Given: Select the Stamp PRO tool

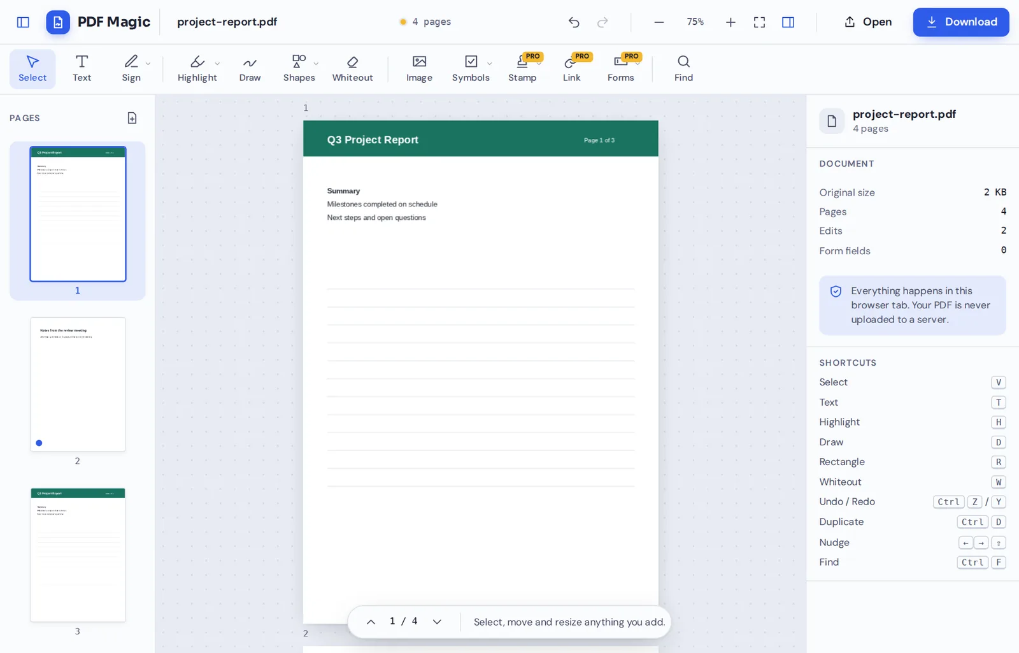Looking at the screenshot, I should [522, 69].
